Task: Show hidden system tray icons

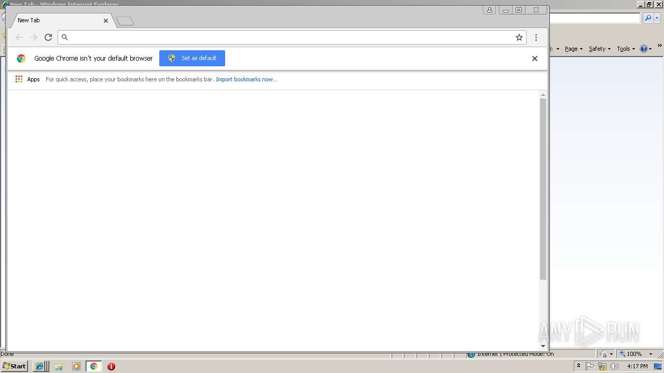Action: (578, 366)
